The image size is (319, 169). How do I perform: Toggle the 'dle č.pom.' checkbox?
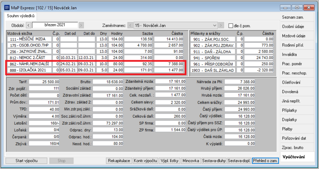(x=231, y=26)
